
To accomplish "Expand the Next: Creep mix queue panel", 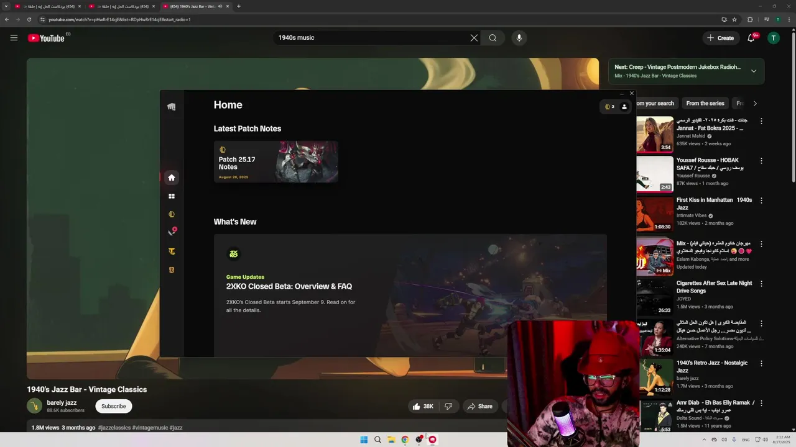I will pyautogui.click(x=754, y=71).
